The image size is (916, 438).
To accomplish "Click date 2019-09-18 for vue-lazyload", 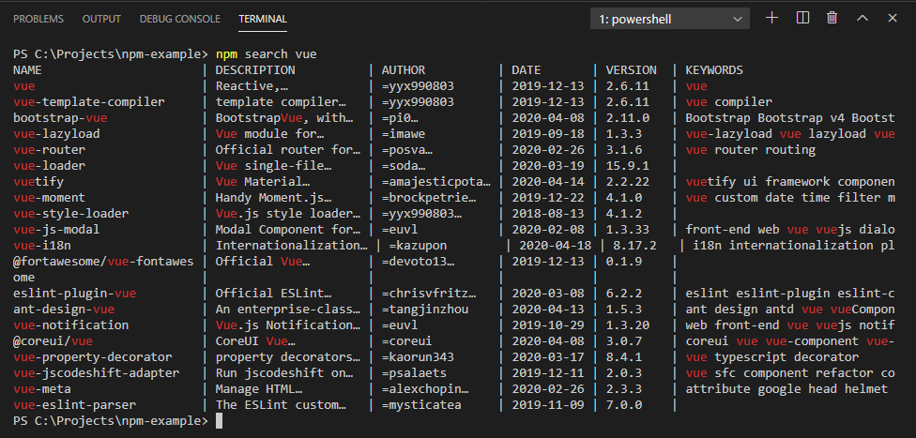I will point(548,134).
